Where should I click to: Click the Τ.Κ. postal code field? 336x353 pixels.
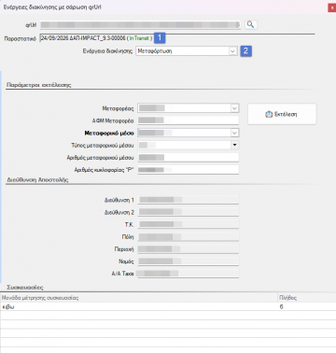coord(189,224)
